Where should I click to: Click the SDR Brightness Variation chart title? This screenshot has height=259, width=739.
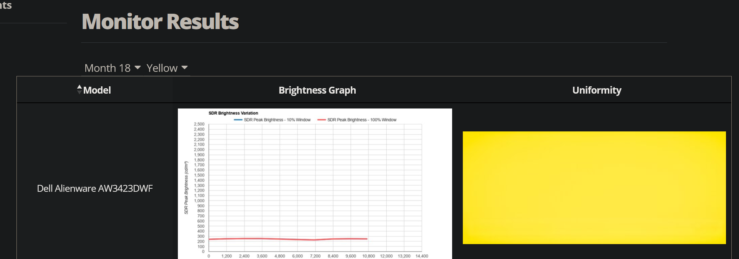[x=233, y=113]
